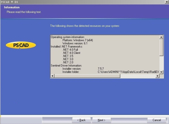Click the '.NET 3.5' entry
The image size is (169, 124).
click(68, 56)
